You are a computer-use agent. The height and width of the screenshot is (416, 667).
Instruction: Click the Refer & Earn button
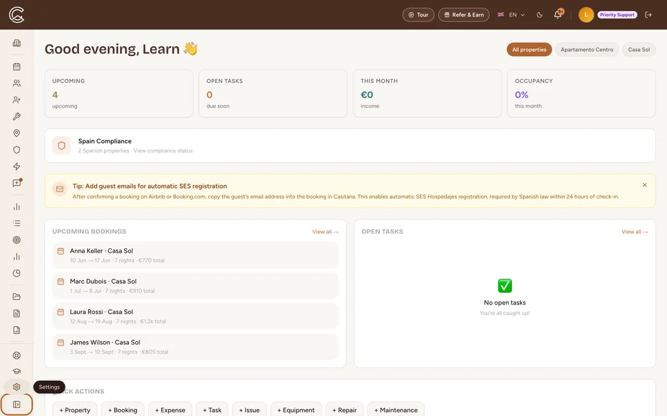point(464,15)
